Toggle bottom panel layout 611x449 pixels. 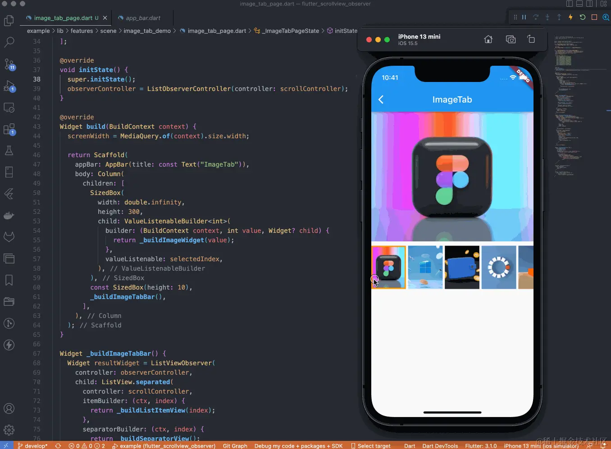pos(579,4)
